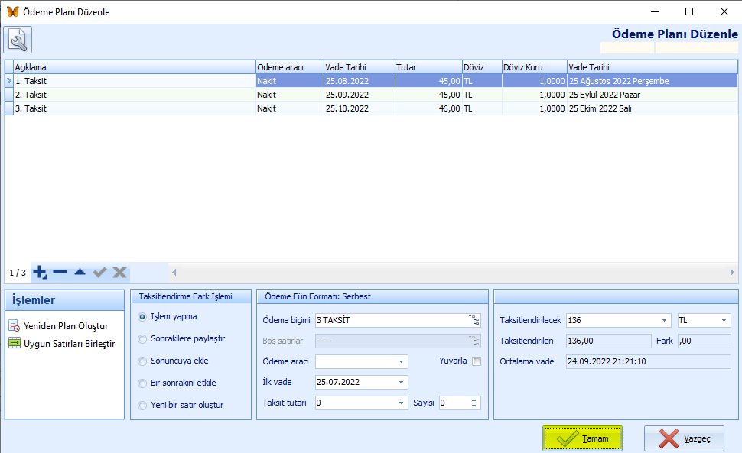Enable the Yuvarla checkbox
Image resolution: width=742 pixels, height=453 pixels.
coord(477,361)
